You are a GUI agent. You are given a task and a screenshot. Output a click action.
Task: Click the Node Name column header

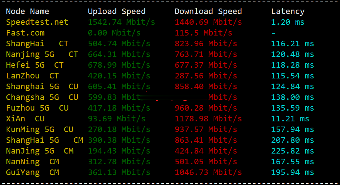tap(27, 11)
